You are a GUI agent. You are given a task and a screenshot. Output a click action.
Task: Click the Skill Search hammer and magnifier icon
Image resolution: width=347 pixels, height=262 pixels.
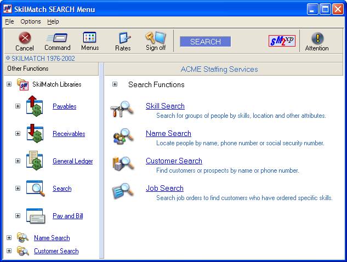[122, 109]
